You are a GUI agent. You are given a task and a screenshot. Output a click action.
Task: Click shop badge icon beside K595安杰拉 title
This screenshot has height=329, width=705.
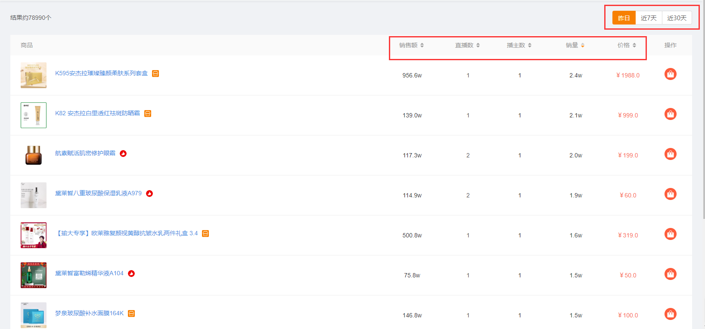pyautogui.click(x=155, y=74)
